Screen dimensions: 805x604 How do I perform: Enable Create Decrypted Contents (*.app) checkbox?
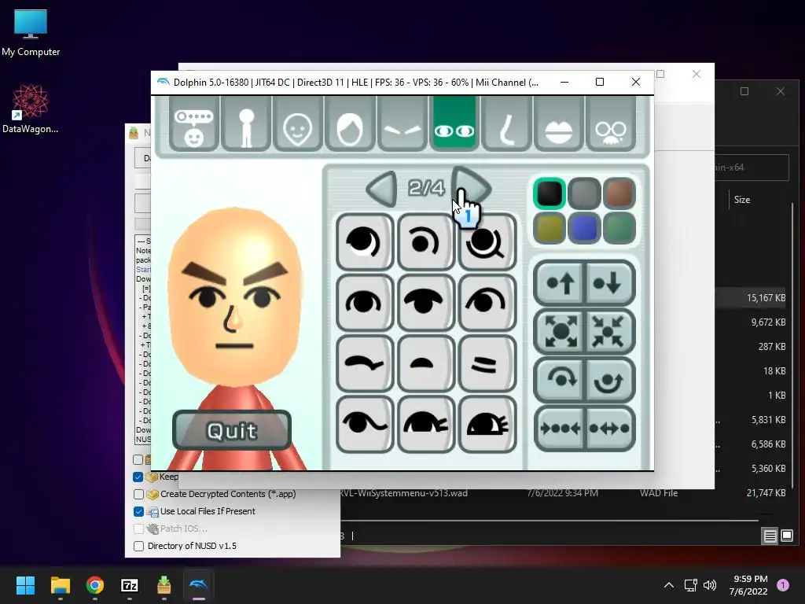tap(138, 494)
